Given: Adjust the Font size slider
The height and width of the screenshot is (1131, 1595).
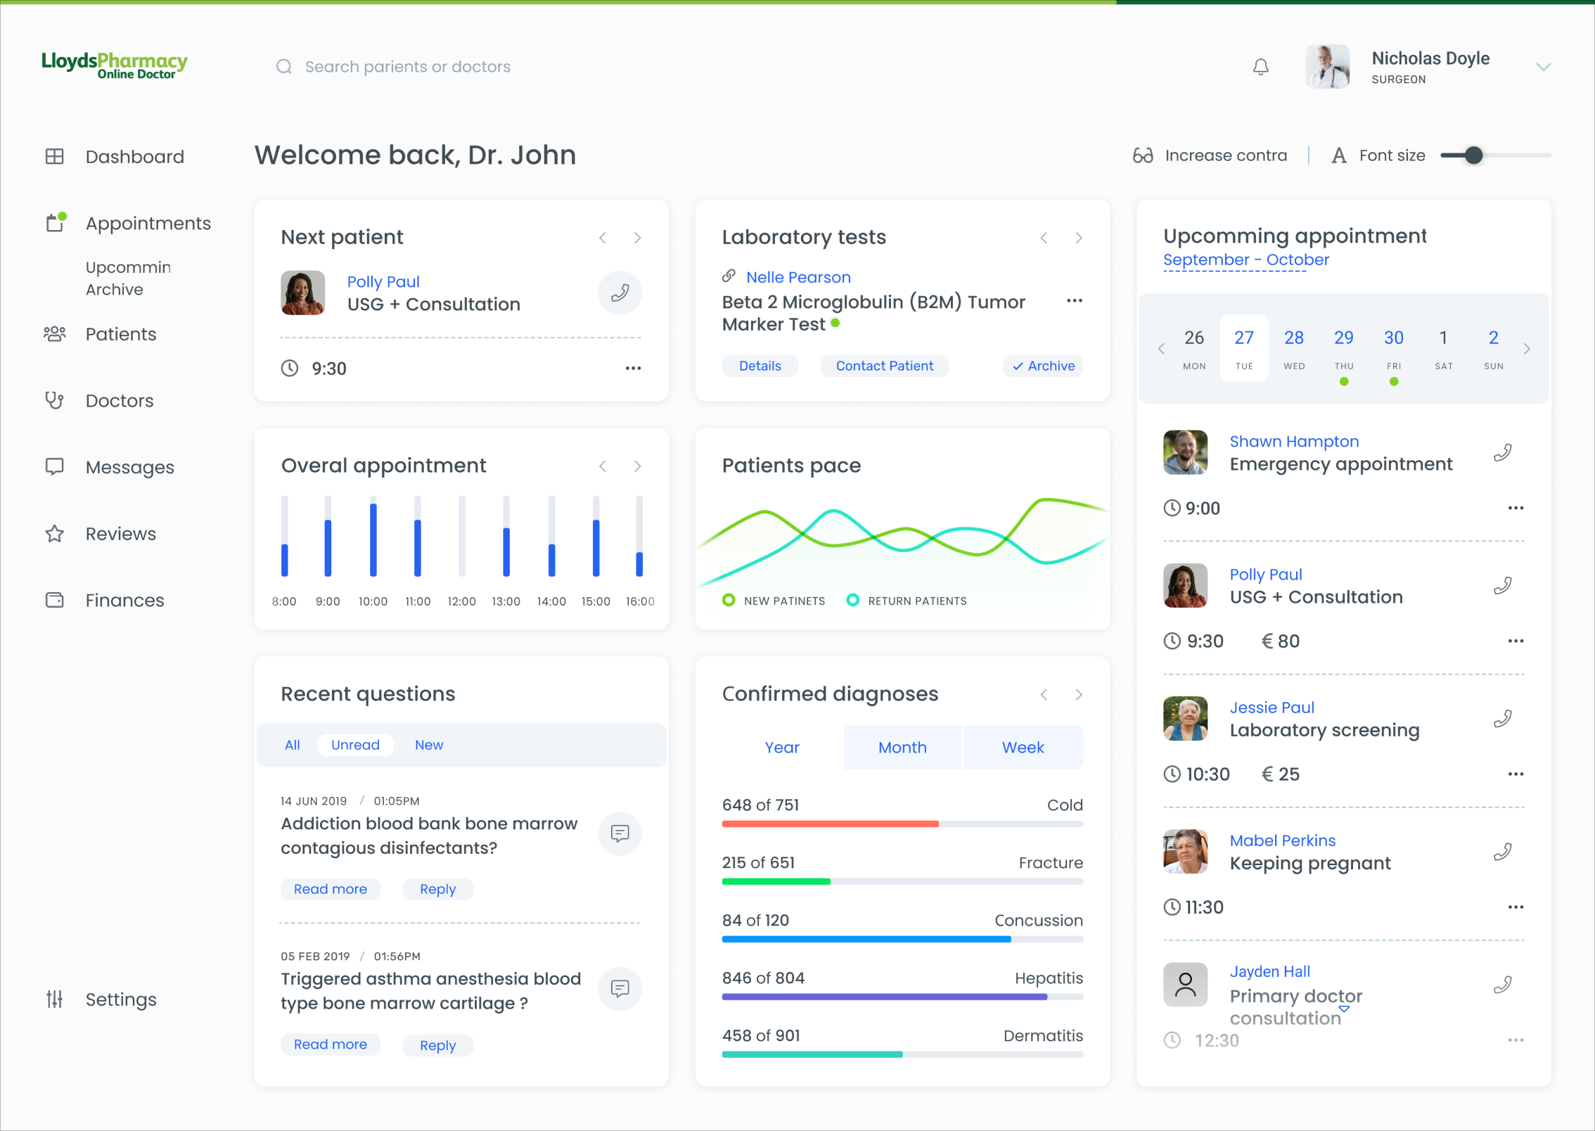Looking at the screenshot, I should (x=1474, y=155).
